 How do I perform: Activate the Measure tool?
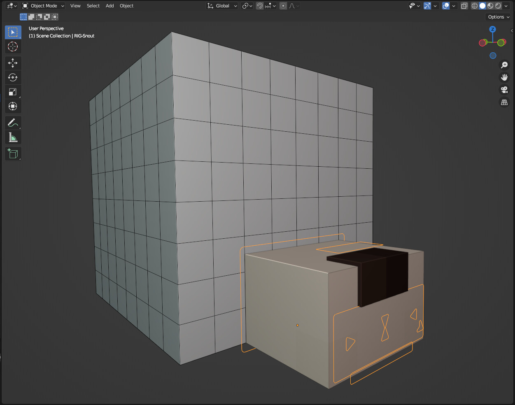tap(13, 137)
